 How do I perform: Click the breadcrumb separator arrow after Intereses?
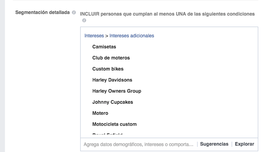click(106, 36)
